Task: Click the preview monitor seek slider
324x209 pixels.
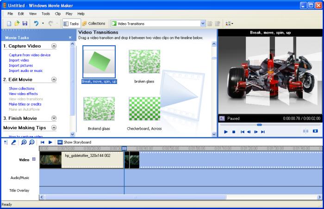Action: pos(259,125)
